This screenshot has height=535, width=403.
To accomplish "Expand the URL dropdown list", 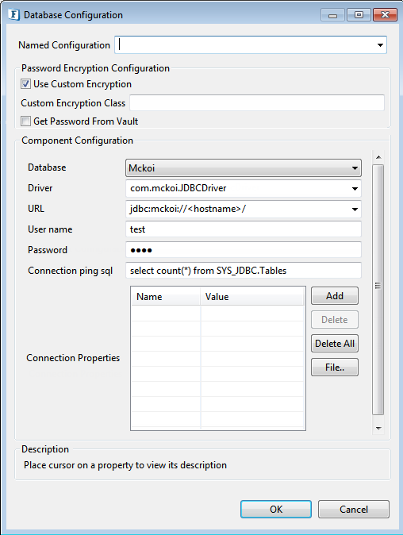I will tap(355, 209).
